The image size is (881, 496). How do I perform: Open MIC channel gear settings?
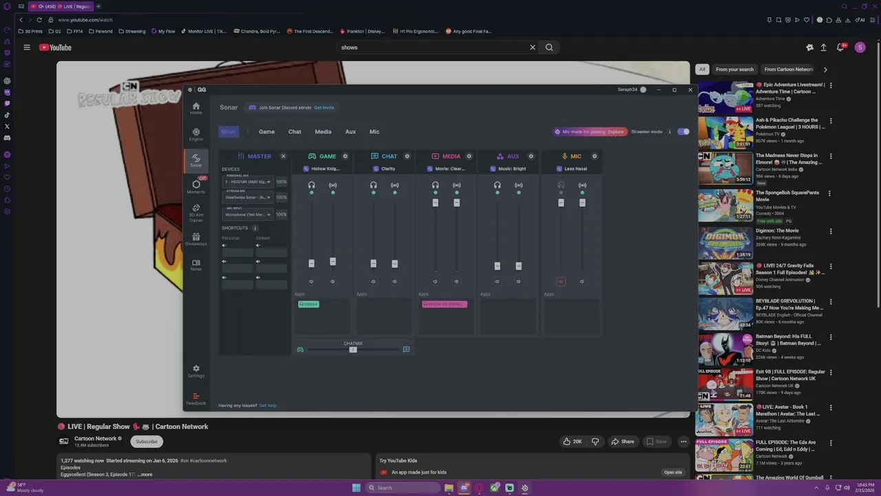click(x=595, y=156)
